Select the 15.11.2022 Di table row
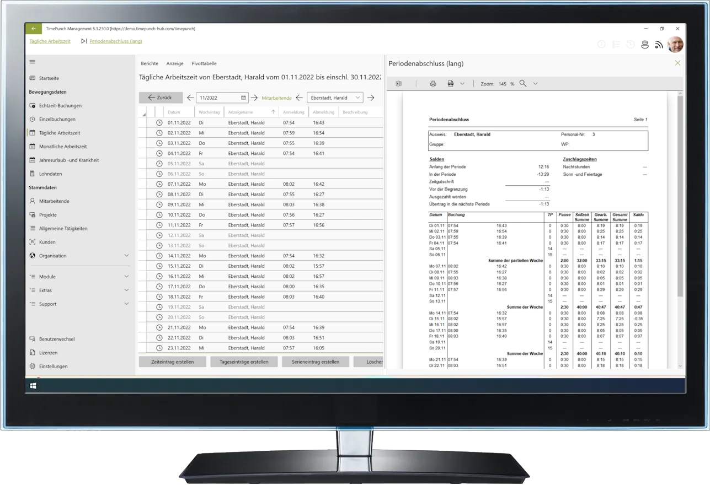This screenshot has width=710, height=485. pos(261,266)
